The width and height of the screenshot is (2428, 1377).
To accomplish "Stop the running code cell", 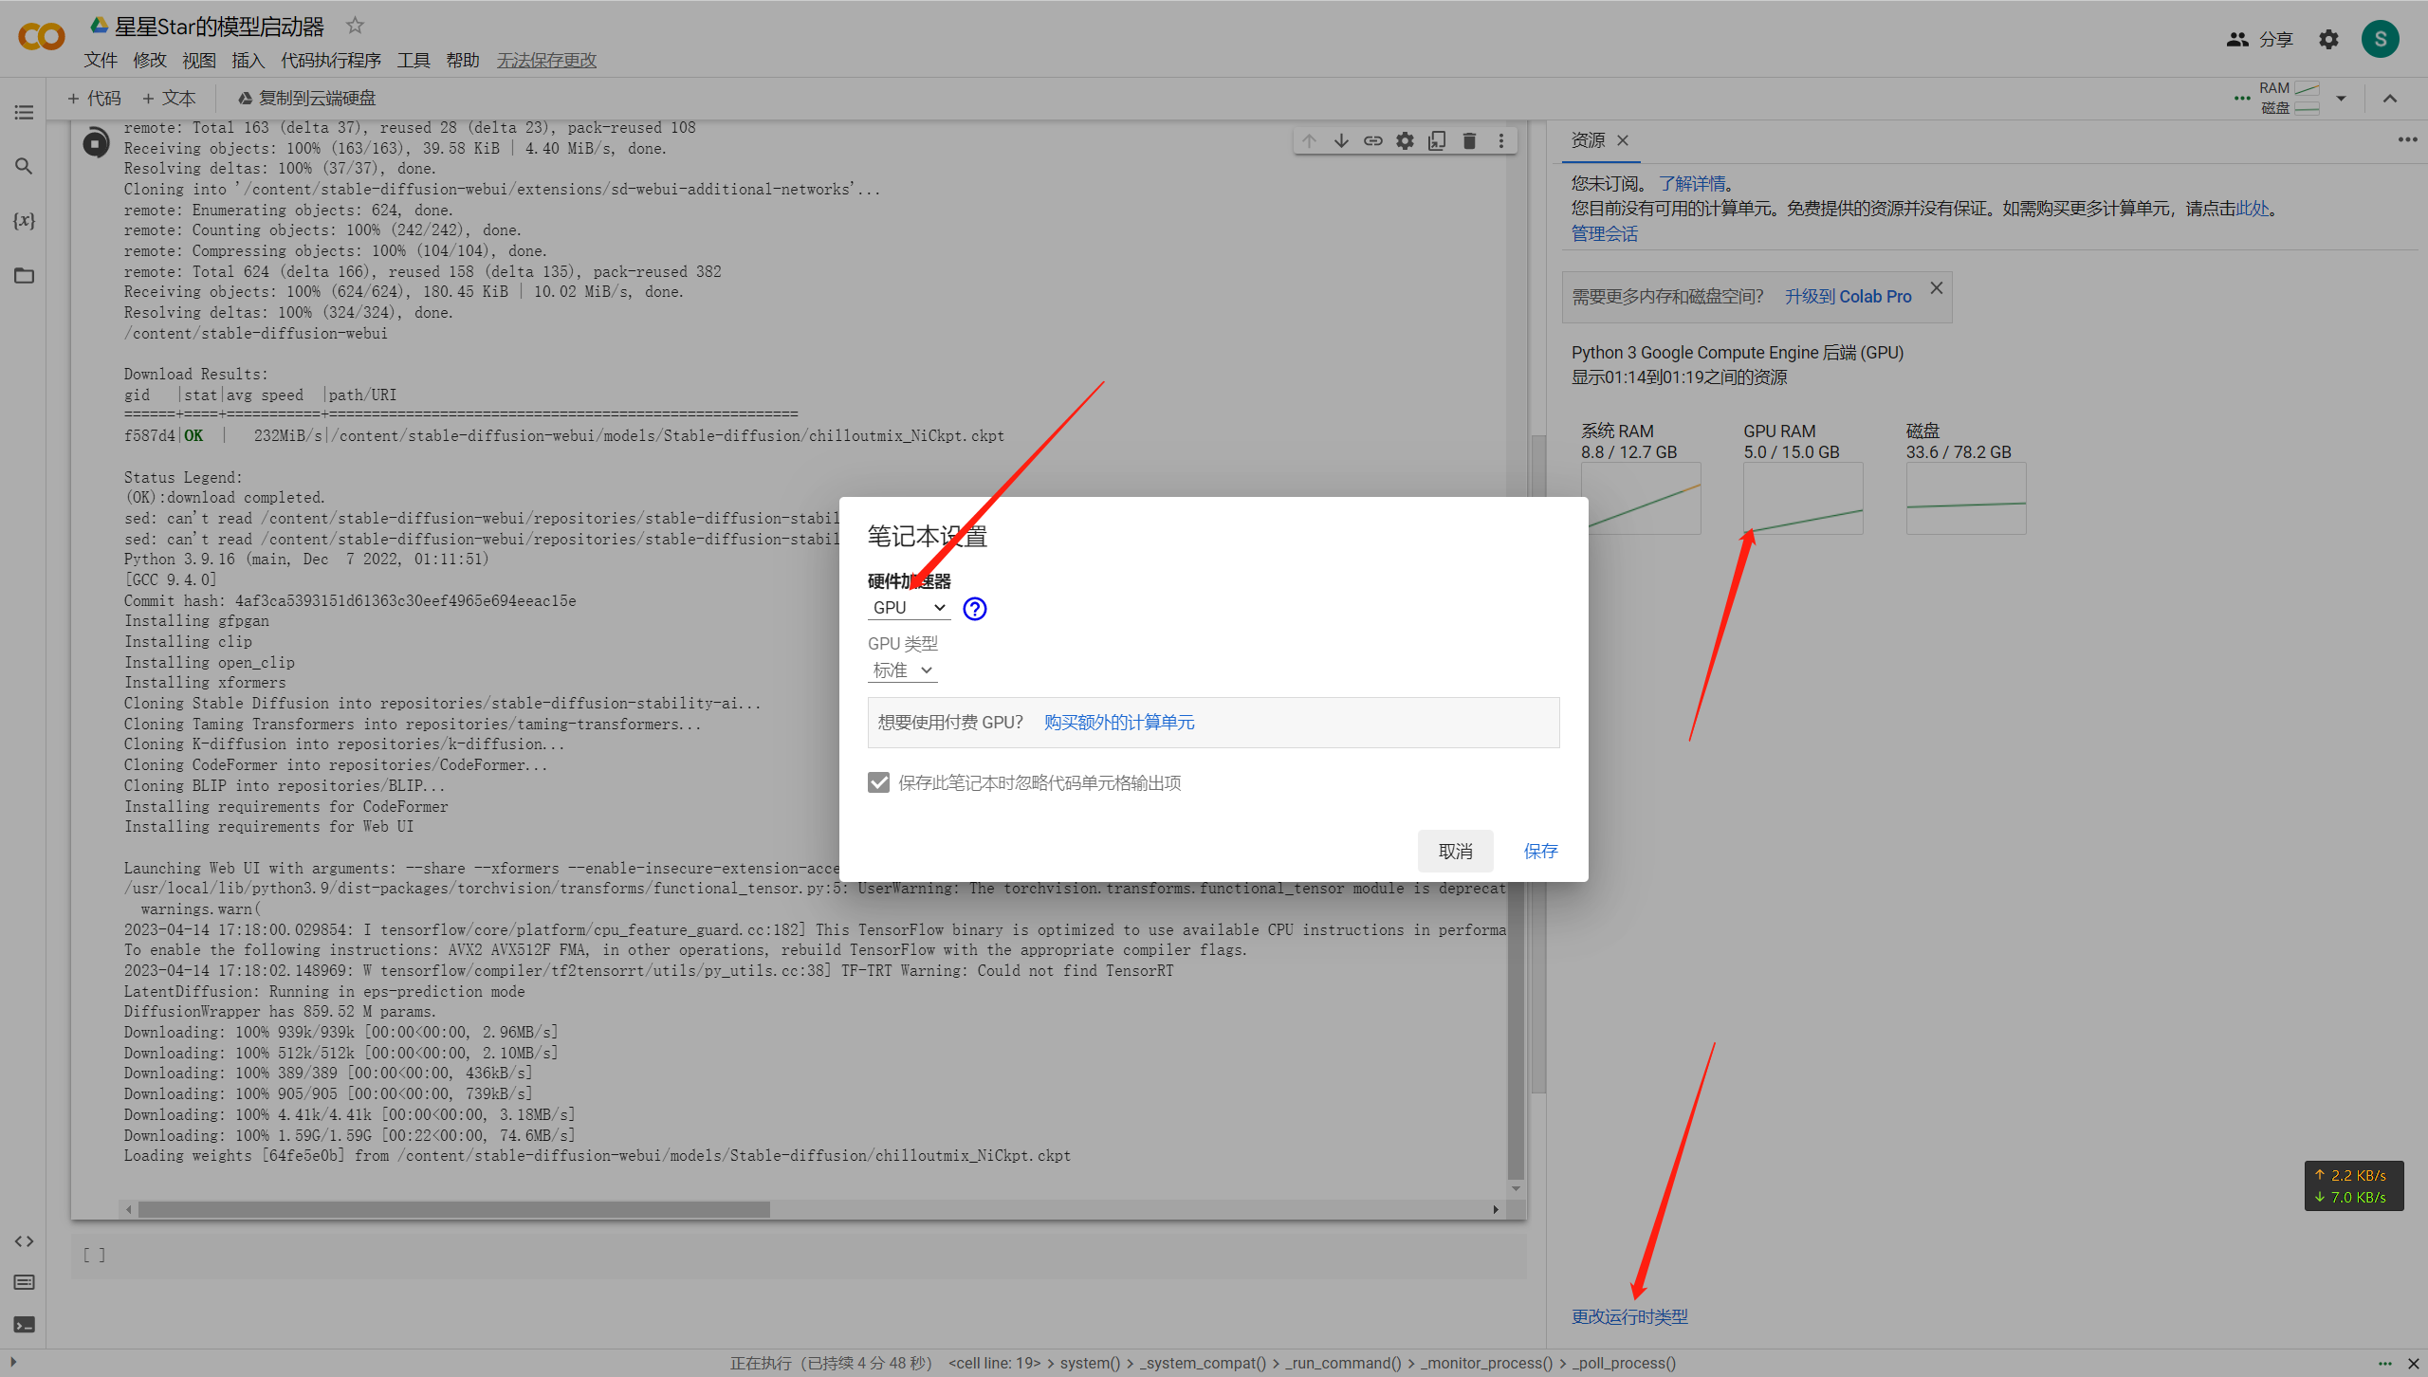I will click(95, 143).
